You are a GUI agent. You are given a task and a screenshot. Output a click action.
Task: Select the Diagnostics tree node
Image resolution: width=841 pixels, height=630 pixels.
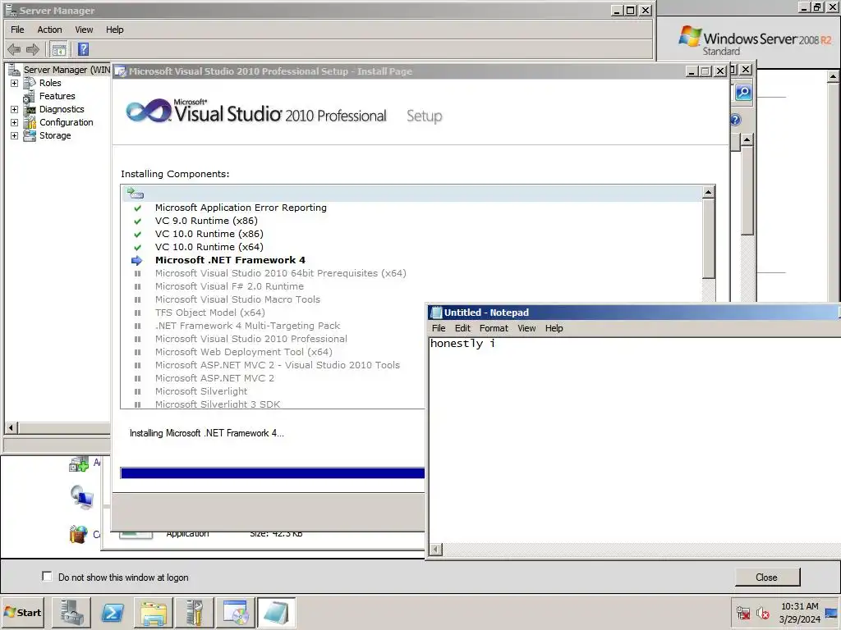point(62,109)
